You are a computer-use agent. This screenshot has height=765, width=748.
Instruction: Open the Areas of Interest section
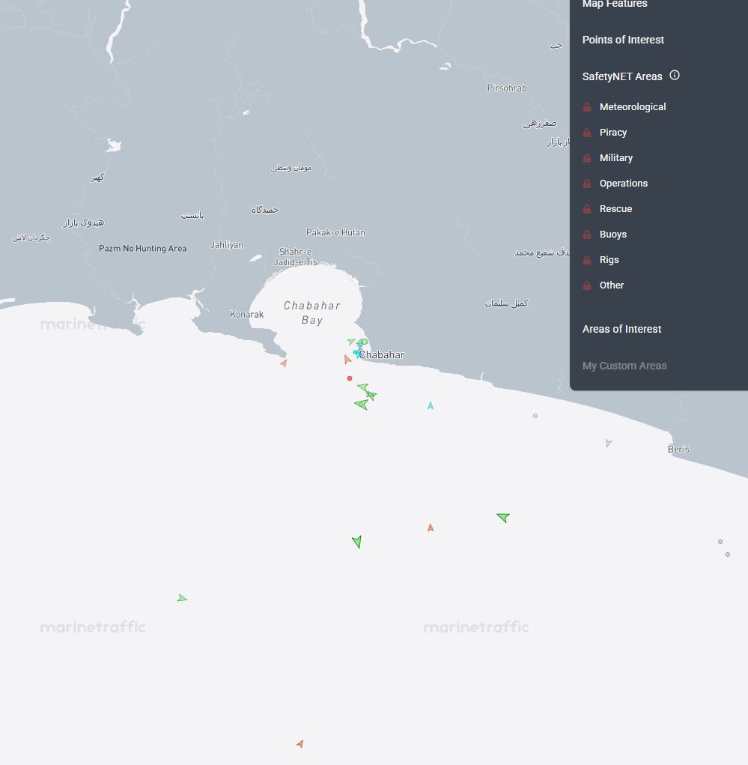pyautogui.click(x=621, y=330)
